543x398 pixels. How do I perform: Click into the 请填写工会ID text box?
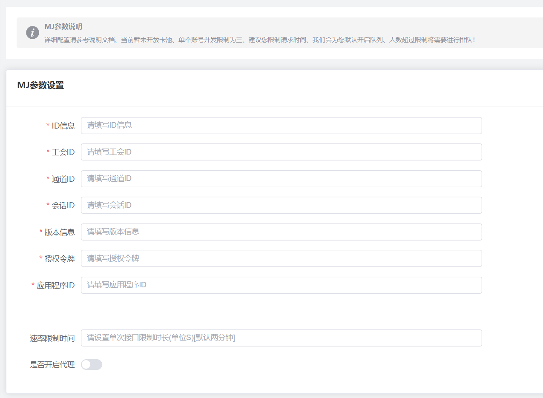[x=281, y=152]
